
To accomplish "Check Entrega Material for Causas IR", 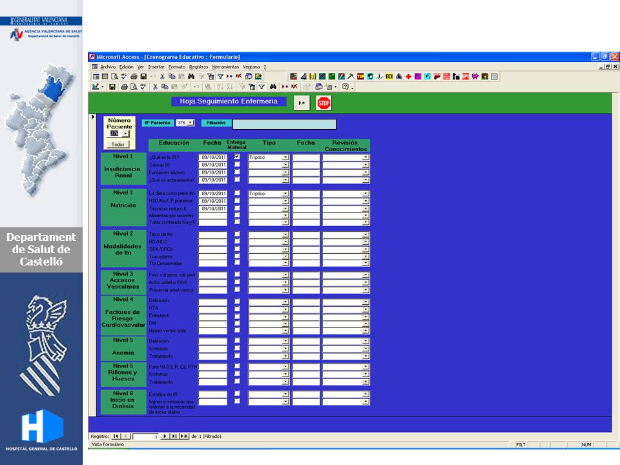I will point(237,164).
